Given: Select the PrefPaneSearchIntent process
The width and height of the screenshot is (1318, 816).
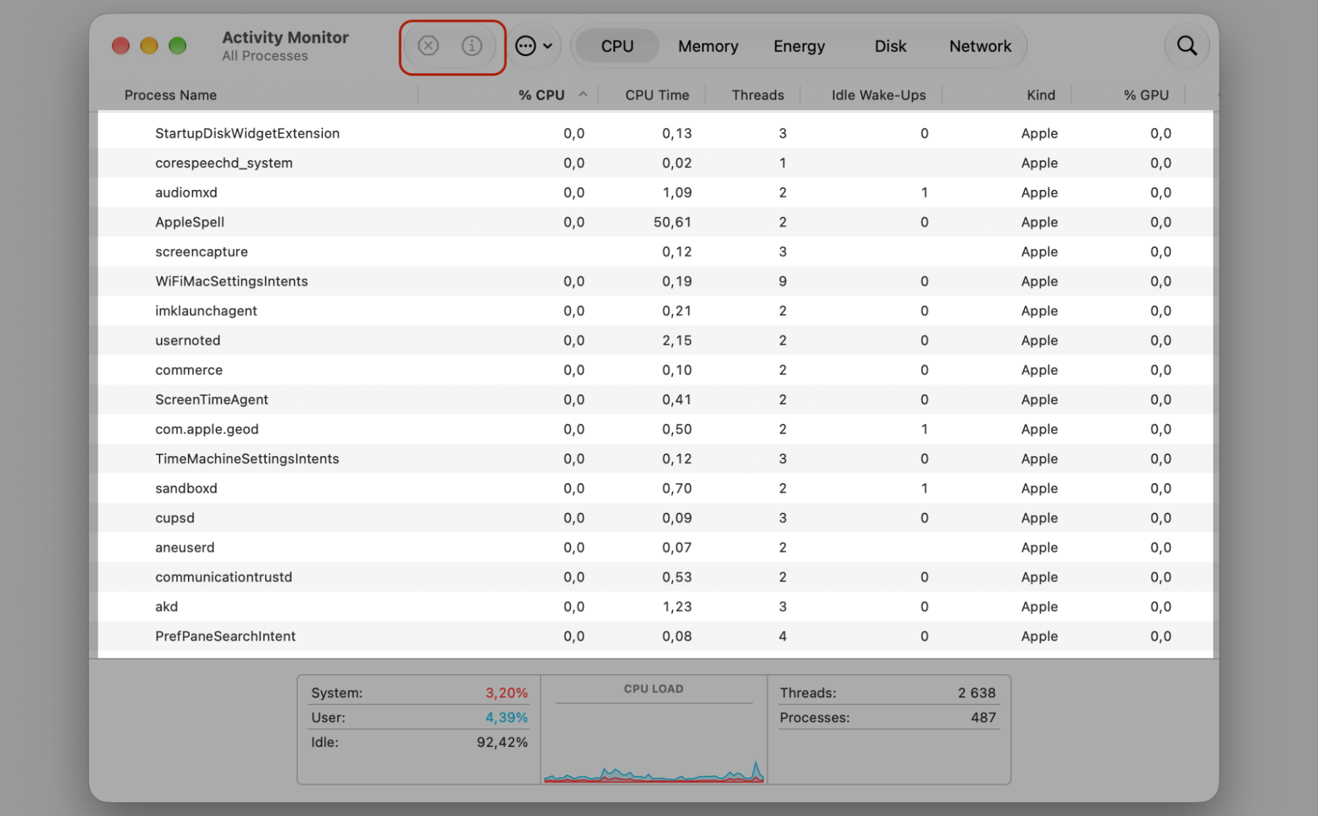Looking at the screenshot, I should (x=655, y=637).
